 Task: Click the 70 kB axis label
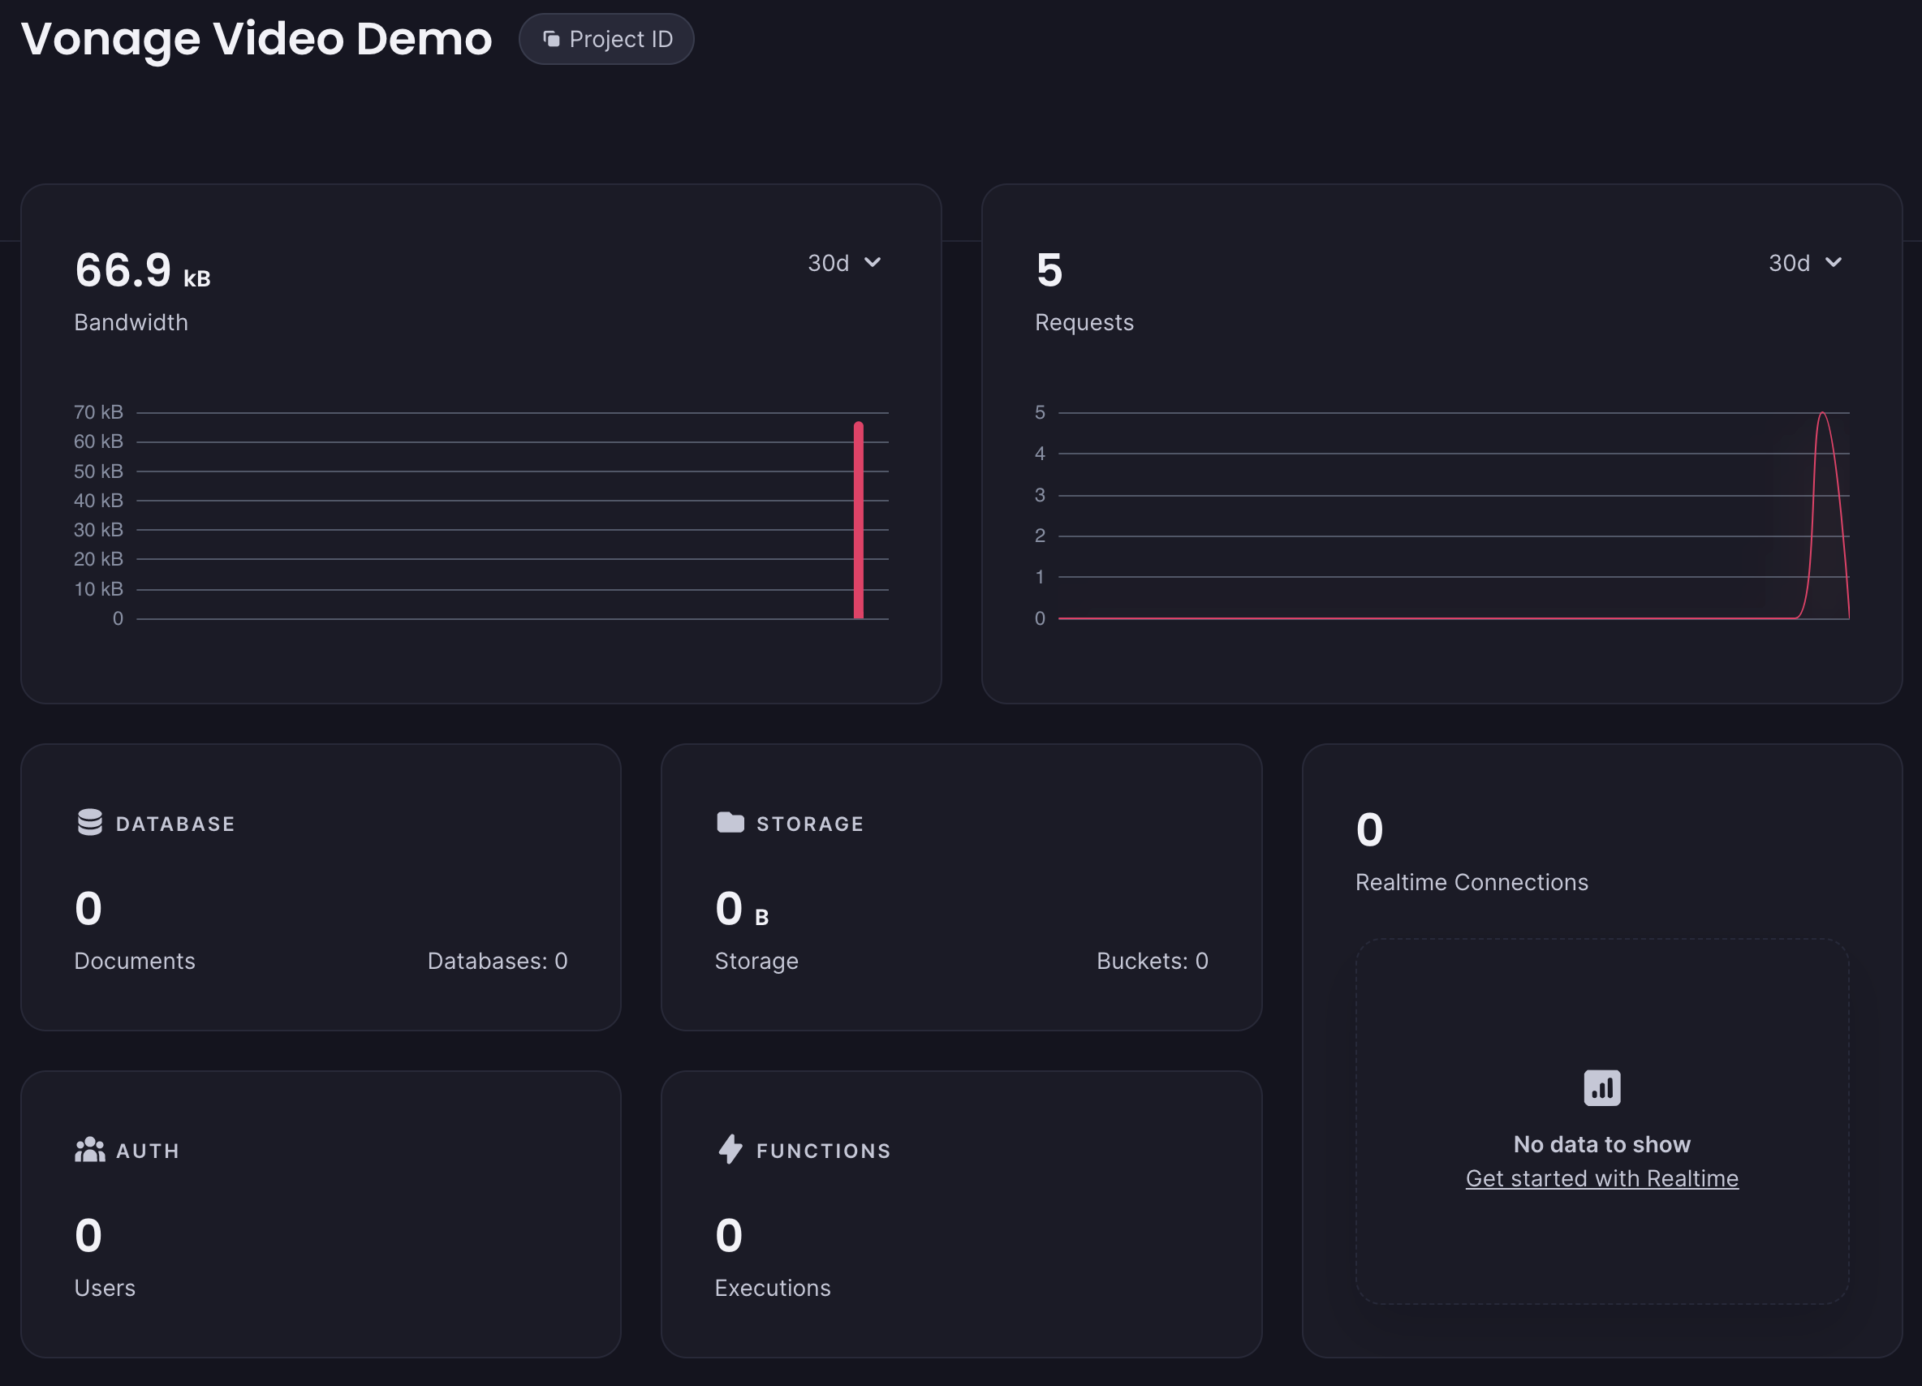coord(98,412)
